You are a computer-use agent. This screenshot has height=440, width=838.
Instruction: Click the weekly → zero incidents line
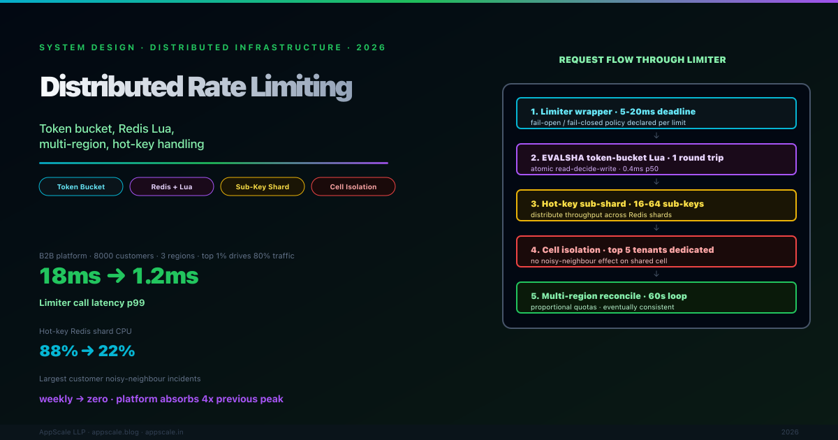click(x=161, y=399)
